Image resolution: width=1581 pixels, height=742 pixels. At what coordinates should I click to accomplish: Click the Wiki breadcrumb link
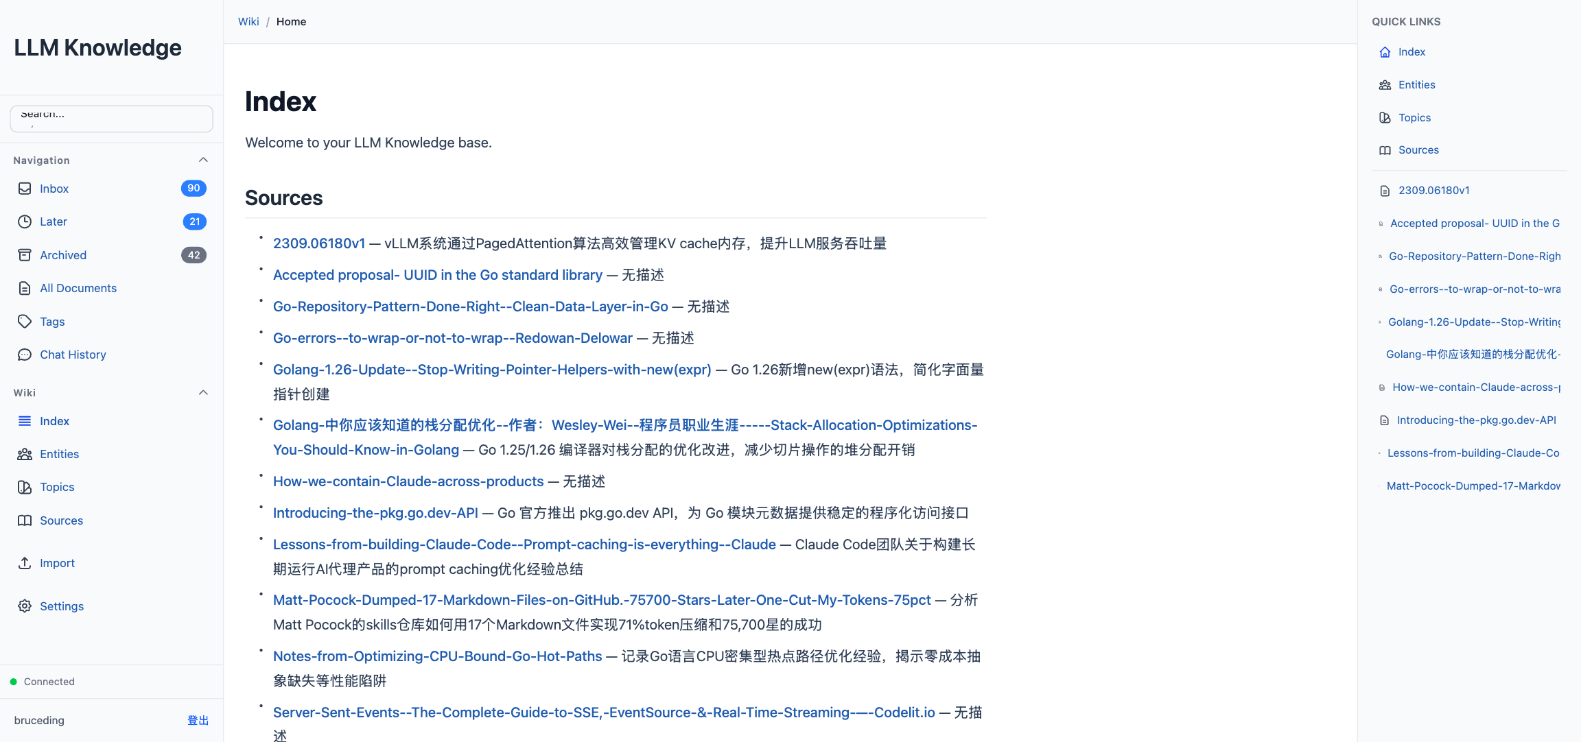[248, 22]
